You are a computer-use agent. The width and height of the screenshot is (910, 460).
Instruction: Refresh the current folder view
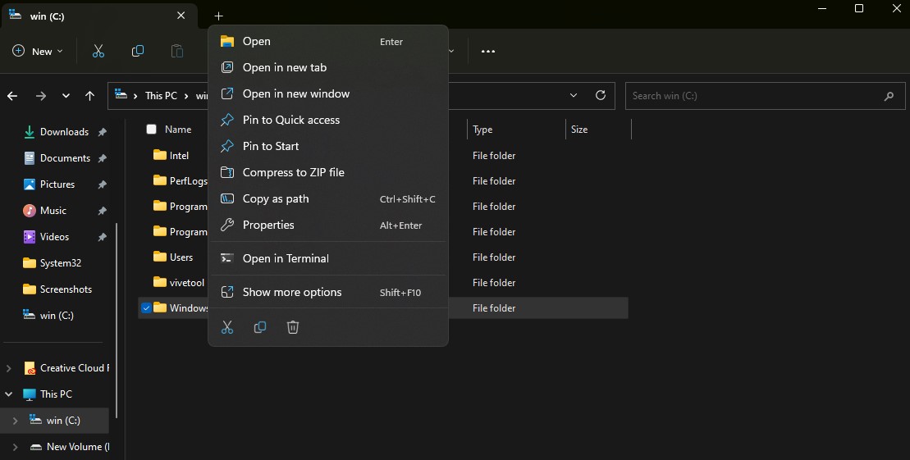pyautogui.click(x=601, y=95)
